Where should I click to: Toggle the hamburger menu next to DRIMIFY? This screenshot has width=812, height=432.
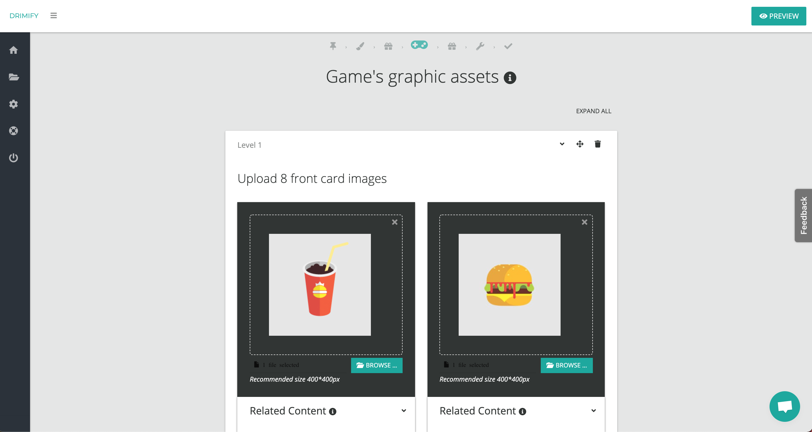[54, 16]
